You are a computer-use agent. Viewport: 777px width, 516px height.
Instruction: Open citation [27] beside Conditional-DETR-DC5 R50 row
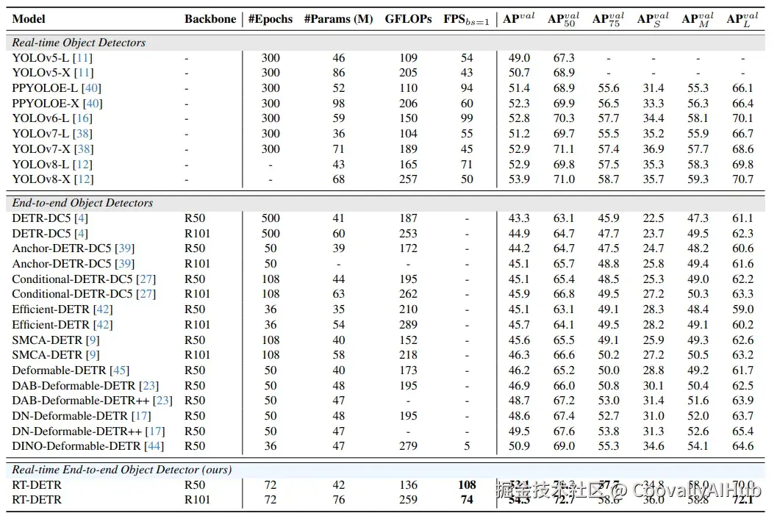pyautogui.click(x=146, y=279)
